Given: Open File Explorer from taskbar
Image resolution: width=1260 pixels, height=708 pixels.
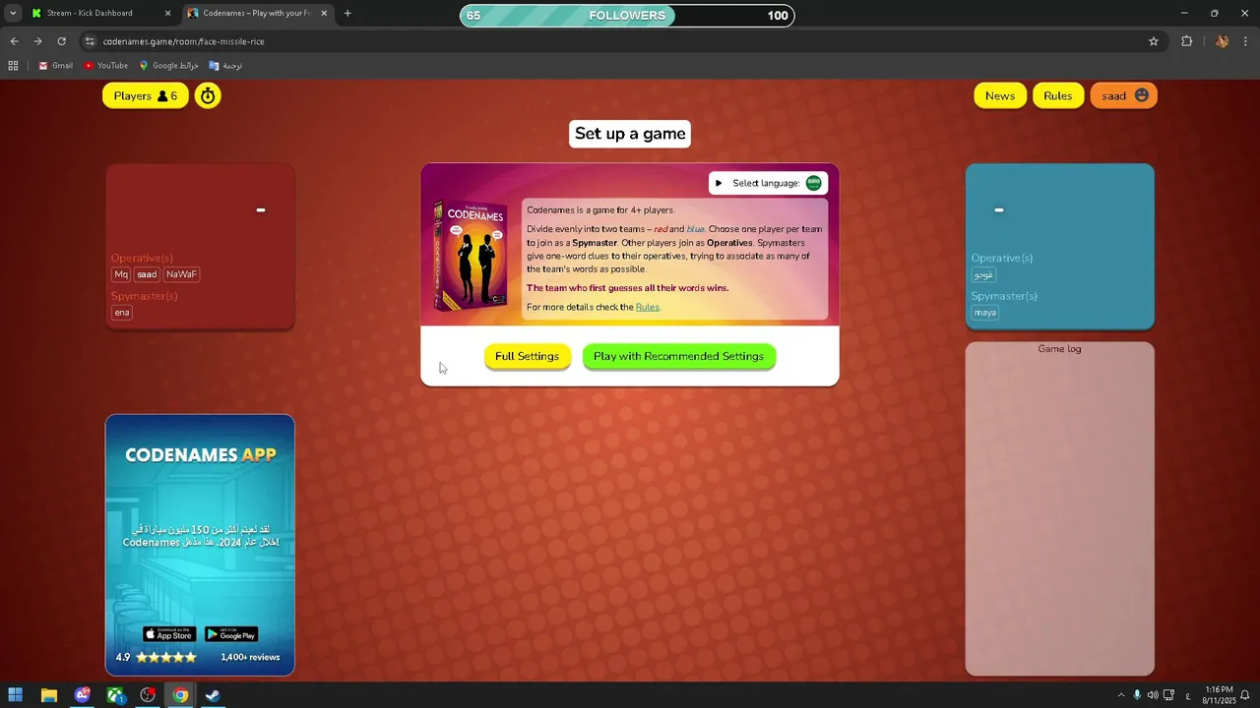Looking at the screenshot, I should pyautogui.click(x=49, y=695).
